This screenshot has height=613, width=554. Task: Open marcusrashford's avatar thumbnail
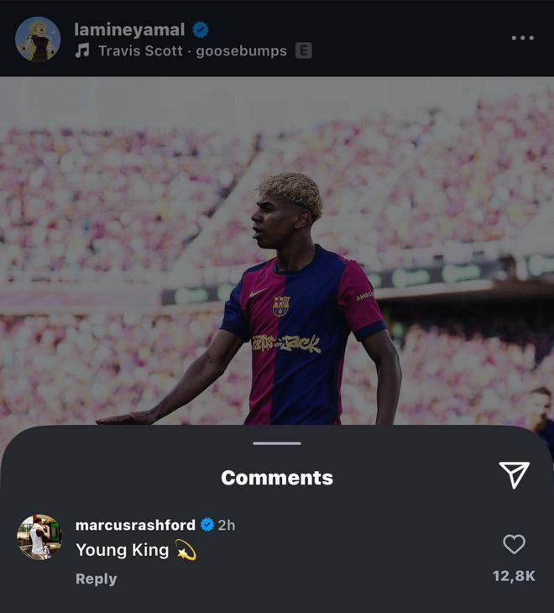click(x=39, y=537)
